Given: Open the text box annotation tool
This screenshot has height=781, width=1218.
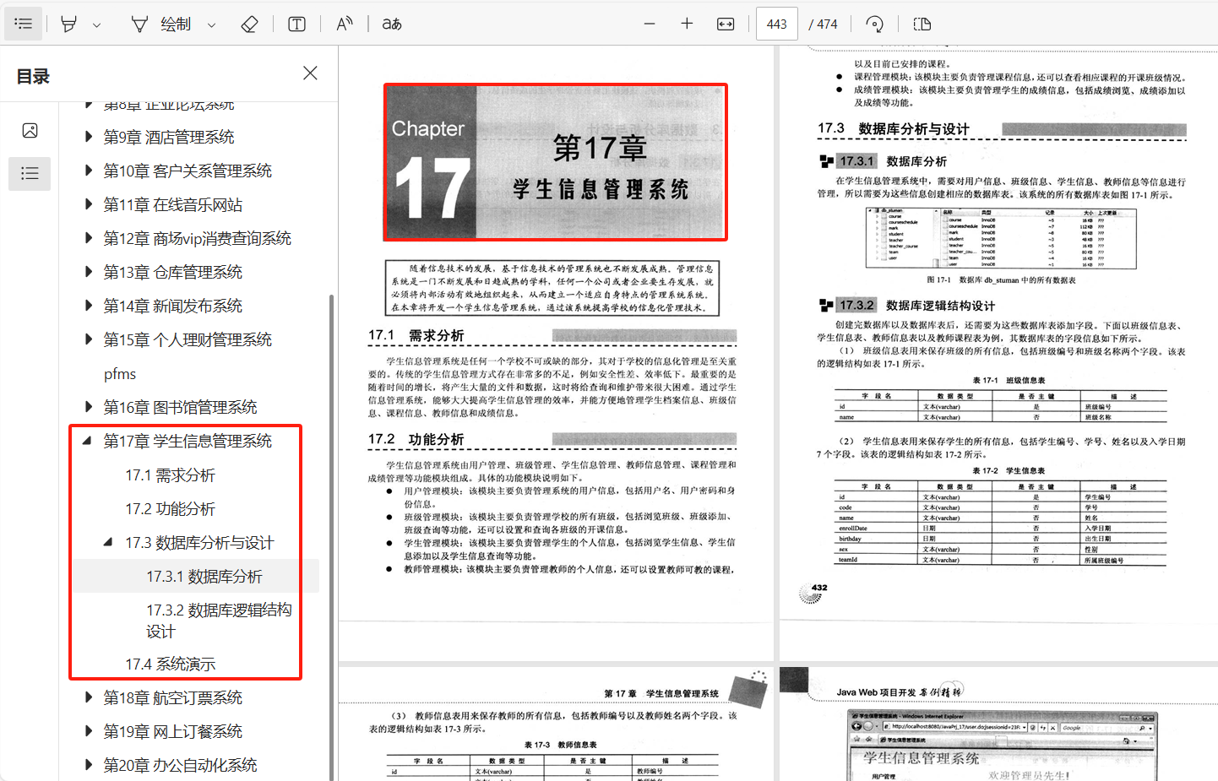Looking at the screenshot, I should (297, 23).
